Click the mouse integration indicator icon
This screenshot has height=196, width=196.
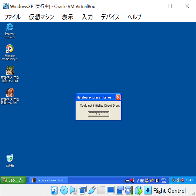pyautogui.click(x=138, y=190)
